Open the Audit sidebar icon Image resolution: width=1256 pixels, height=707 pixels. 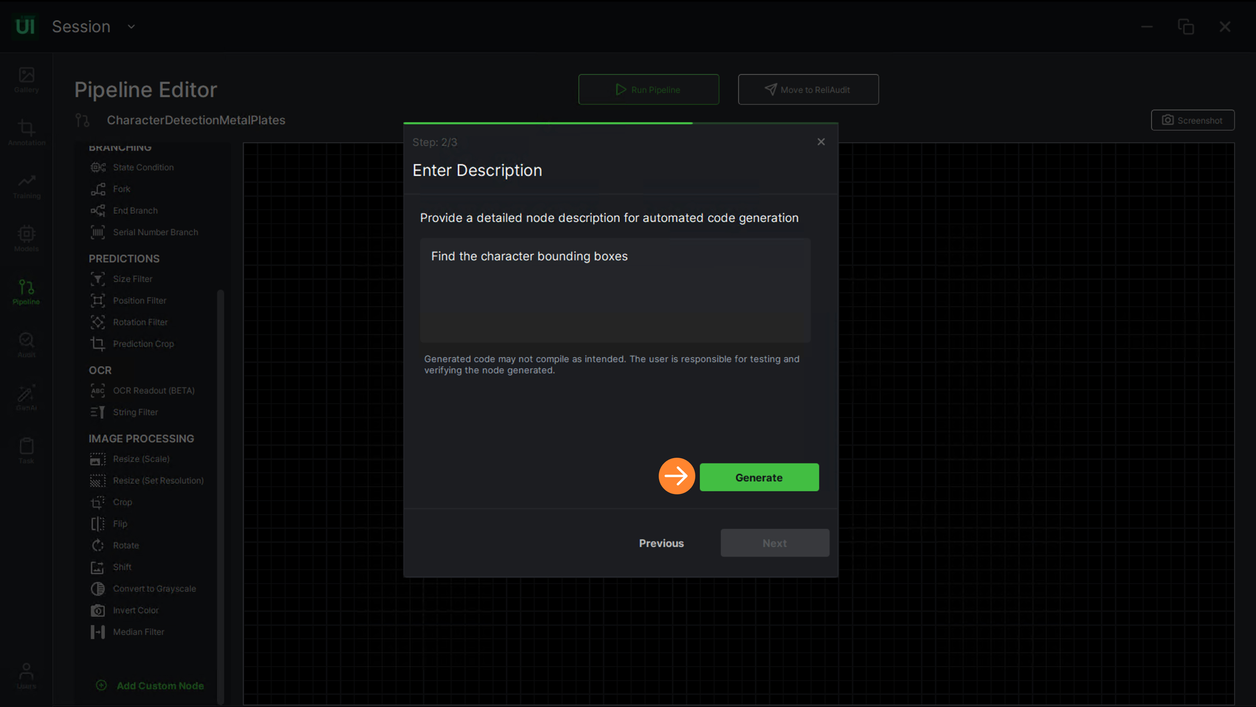pyautogui.click(x=26, y=345)
